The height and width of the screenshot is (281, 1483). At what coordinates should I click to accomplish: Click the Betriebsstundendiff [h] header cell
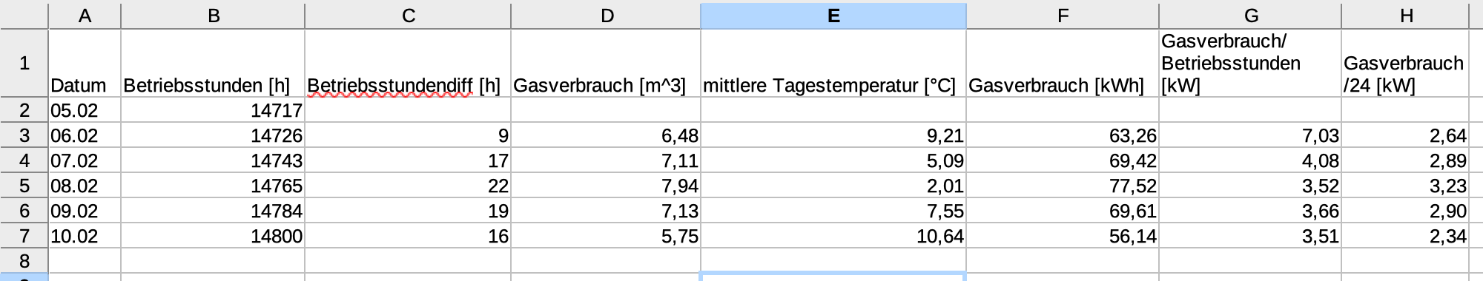click(x=408, y=63)
